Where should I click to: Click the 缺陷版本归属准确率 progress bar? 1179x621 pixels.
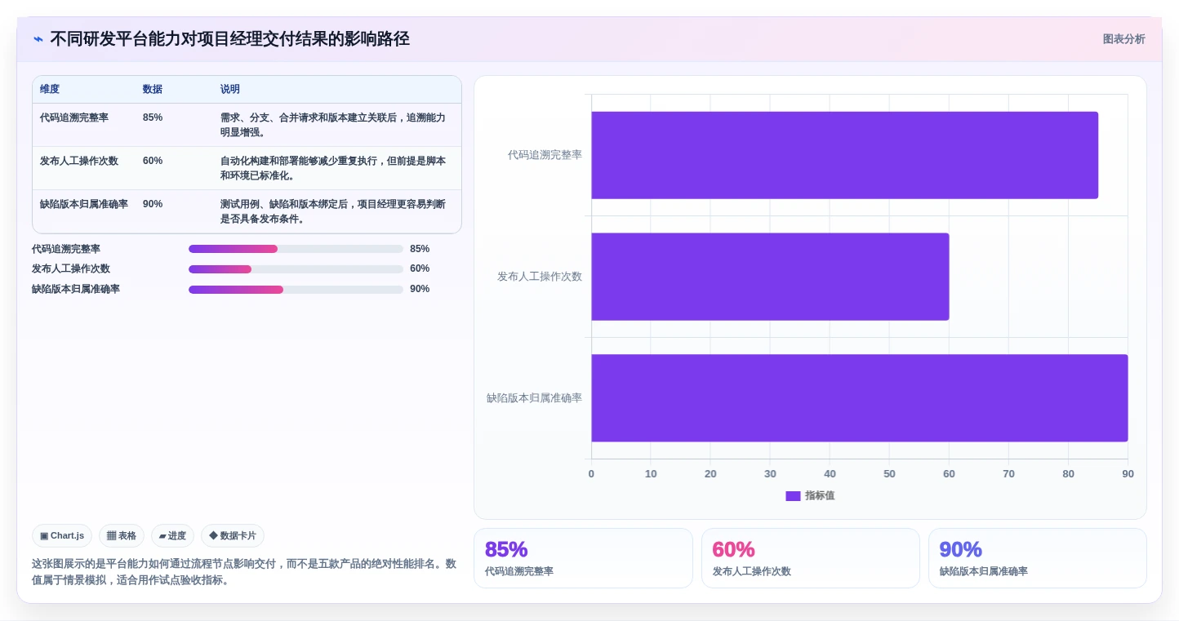296,290
